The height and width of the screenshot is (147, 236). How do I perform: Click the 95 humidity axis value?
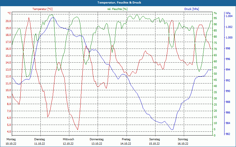tap(215, 18)
